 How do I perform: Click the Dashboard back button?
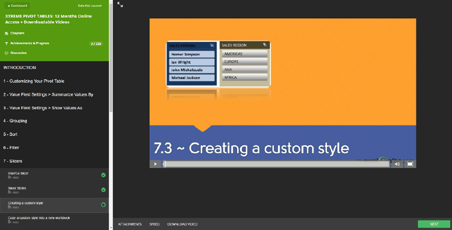[x=17, y=6]
